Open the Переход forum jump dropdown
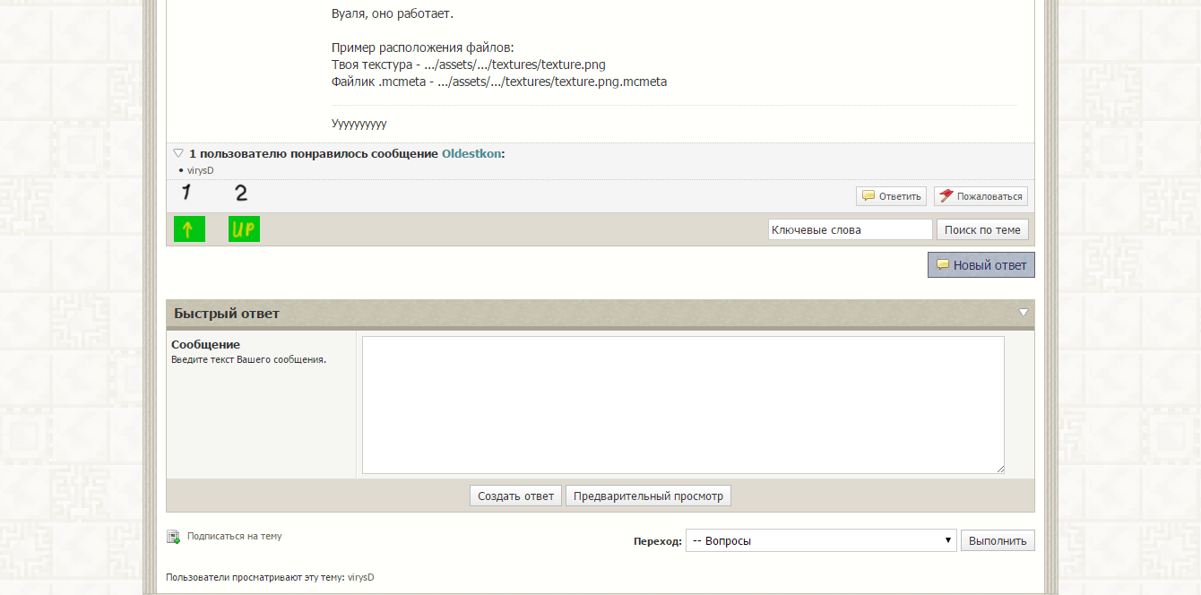This screenshot has width=1201, height=595. click(821, 540)
